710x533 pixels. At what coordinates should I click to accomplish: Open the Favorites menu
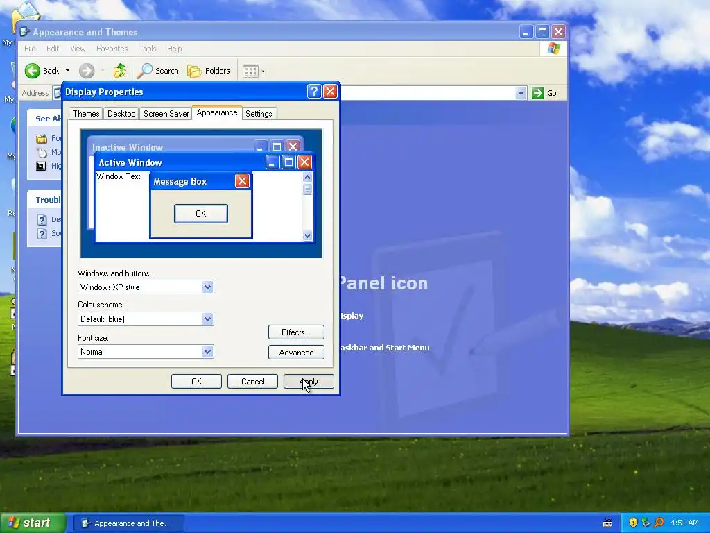pyautogui.click(x=112, y=49)
